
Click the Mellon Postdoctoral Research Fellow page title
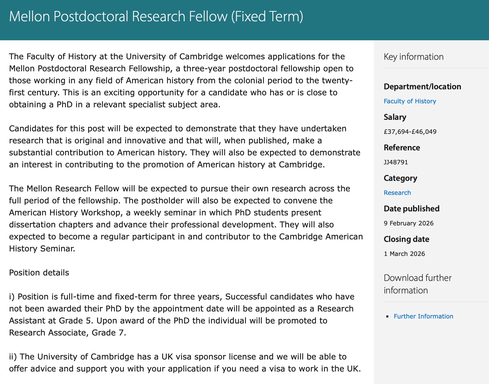156,17
